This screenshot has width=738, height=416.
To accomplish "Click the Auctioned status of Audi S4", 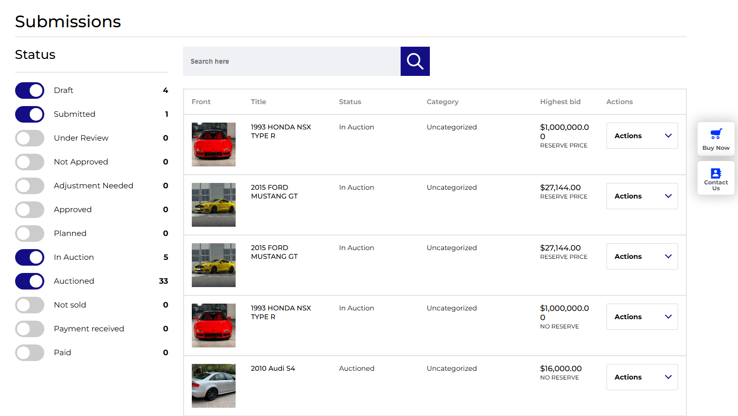I will pyautogui.click(x=357, y=368).
